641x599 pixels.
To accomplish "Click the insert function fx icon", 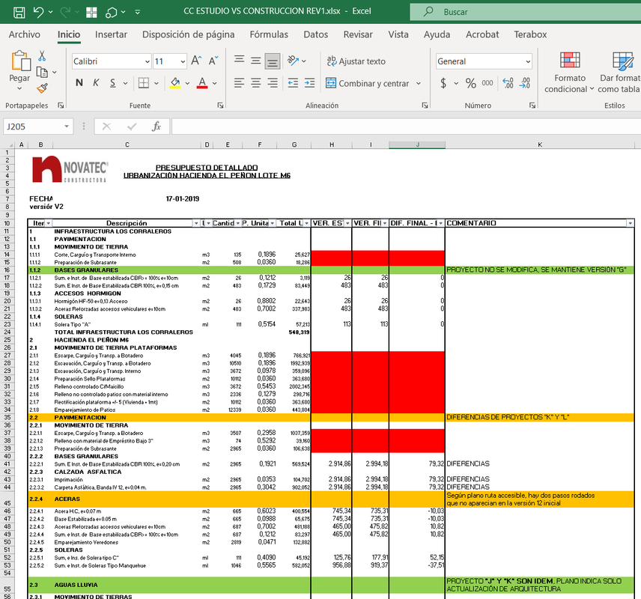I will click(x=157, y=127).
